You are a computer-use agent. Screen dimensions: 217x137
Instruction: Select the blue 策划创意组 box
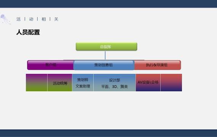pos(104,65)
